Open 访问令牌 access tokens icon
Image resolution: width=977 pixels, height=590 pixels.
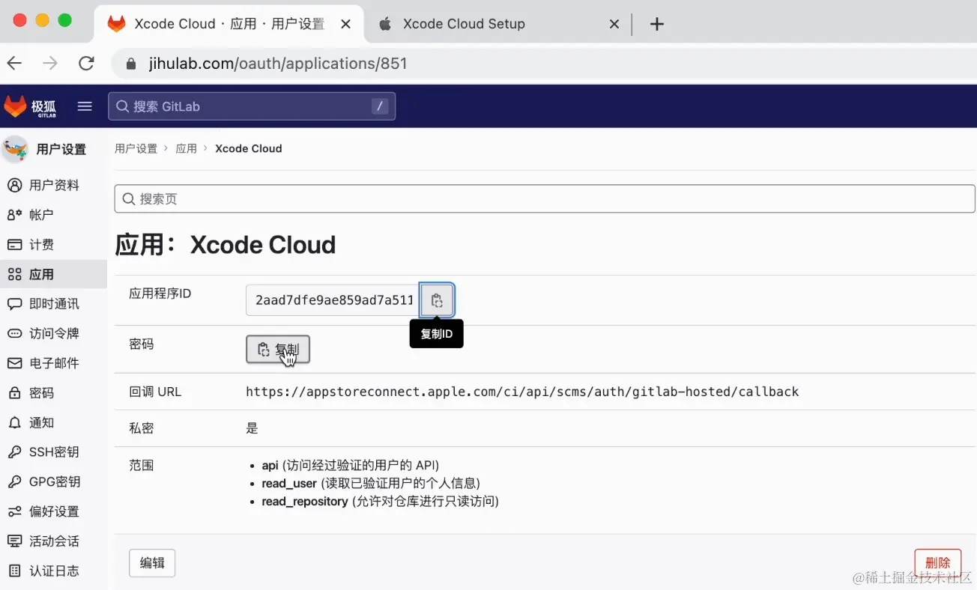point(14,334)
